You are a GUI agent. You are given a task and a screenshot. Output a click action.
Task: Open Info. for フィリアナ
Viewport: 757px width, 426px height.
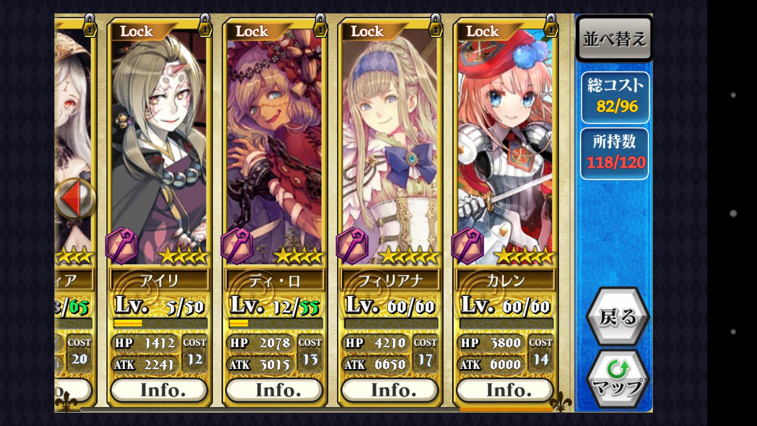(x=390, y=390)
